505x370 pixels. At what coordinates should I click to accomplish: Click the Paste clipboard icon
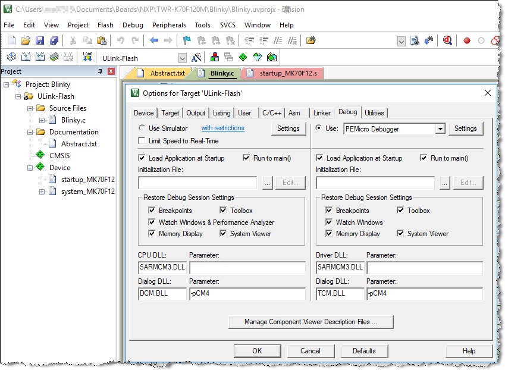click(x=102, y=40)
